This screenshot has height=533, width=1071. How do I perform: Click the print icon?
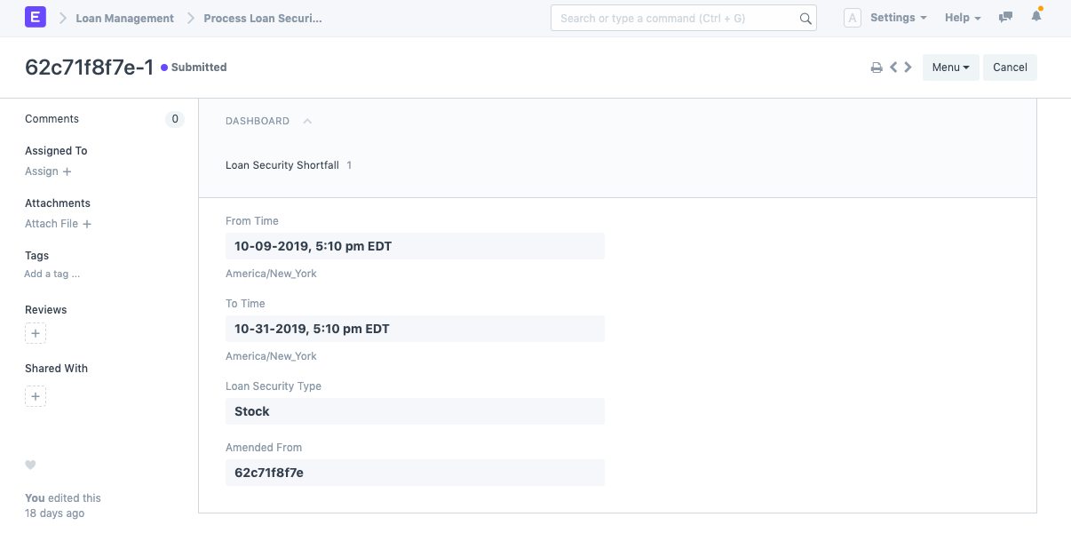877,68
